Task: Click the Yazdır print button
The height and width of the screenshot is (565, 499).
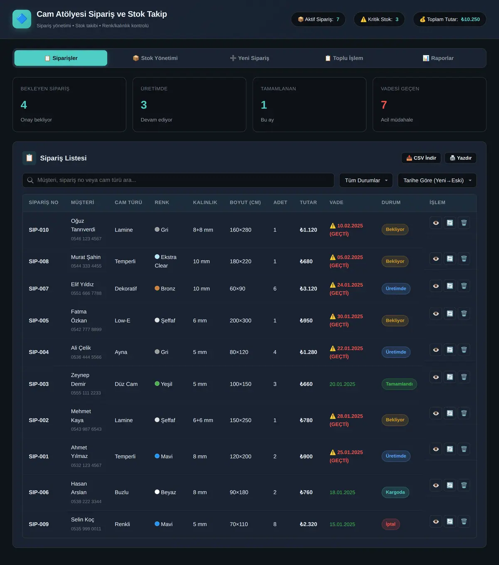Action: (461, 158)
